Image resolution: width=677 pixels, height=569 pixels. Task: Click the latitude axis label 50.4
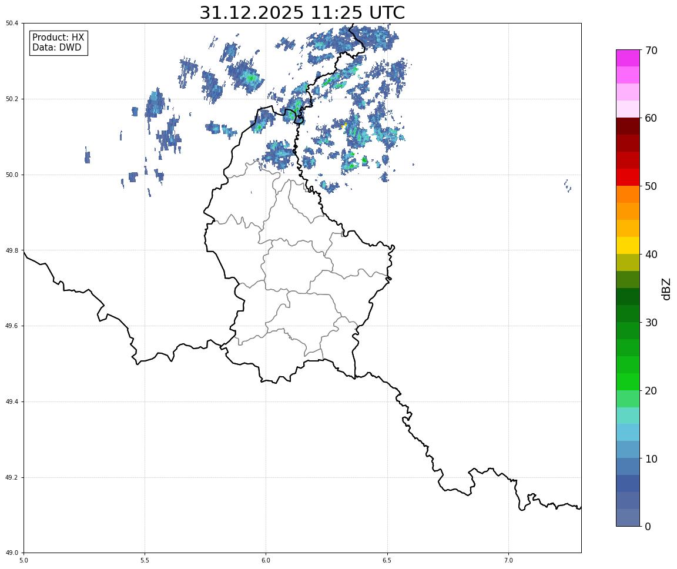pos(12,24)
